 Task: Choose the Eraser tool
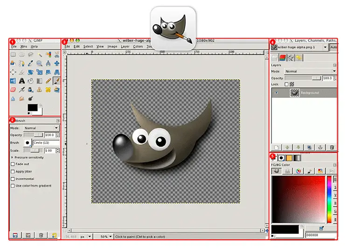[x=13, y=90]
